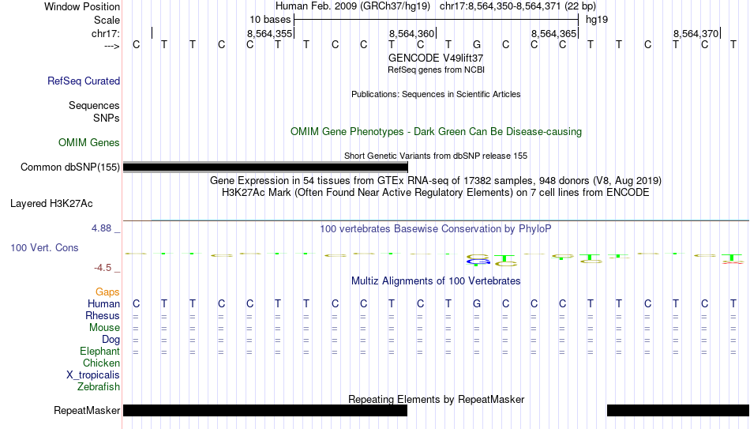This screenshot has width=750, height=429.
Task: Click the G base in Human alignment row
Action: (x=476, y=303)
